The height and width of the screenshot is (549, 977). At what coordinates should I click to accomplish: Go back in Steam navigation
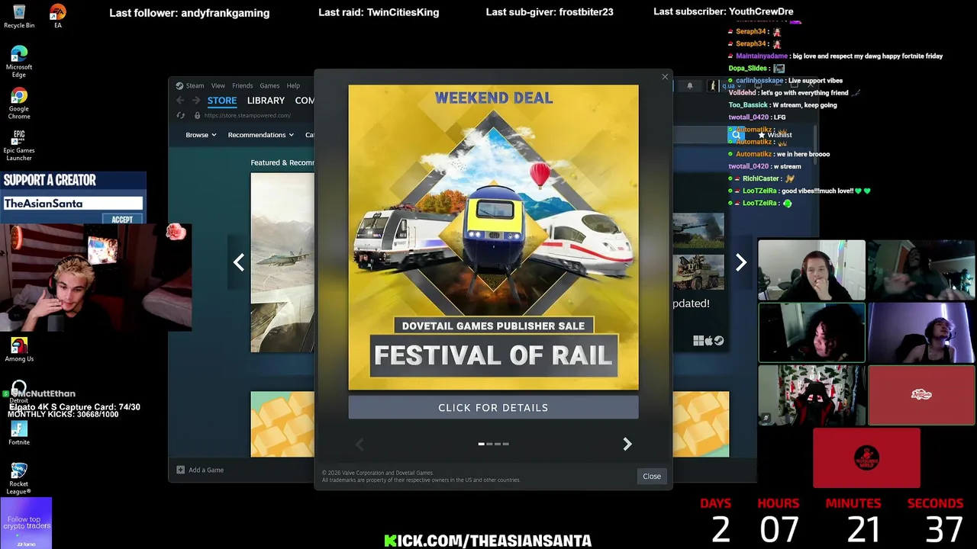(x=180, y=101)
